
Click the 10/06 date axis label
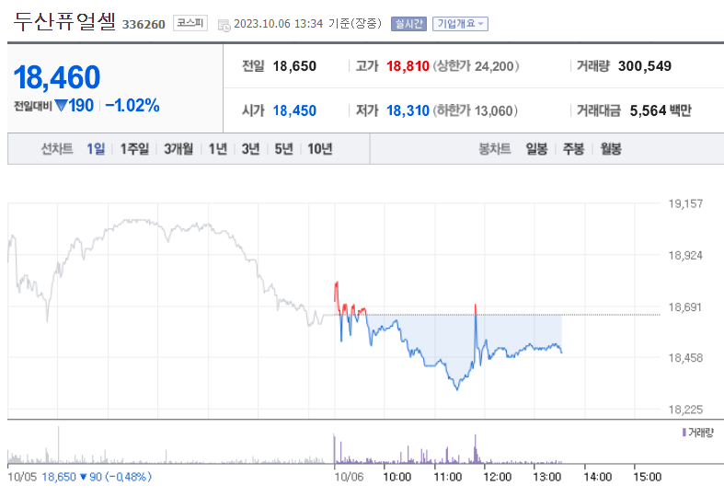[349, 477]
